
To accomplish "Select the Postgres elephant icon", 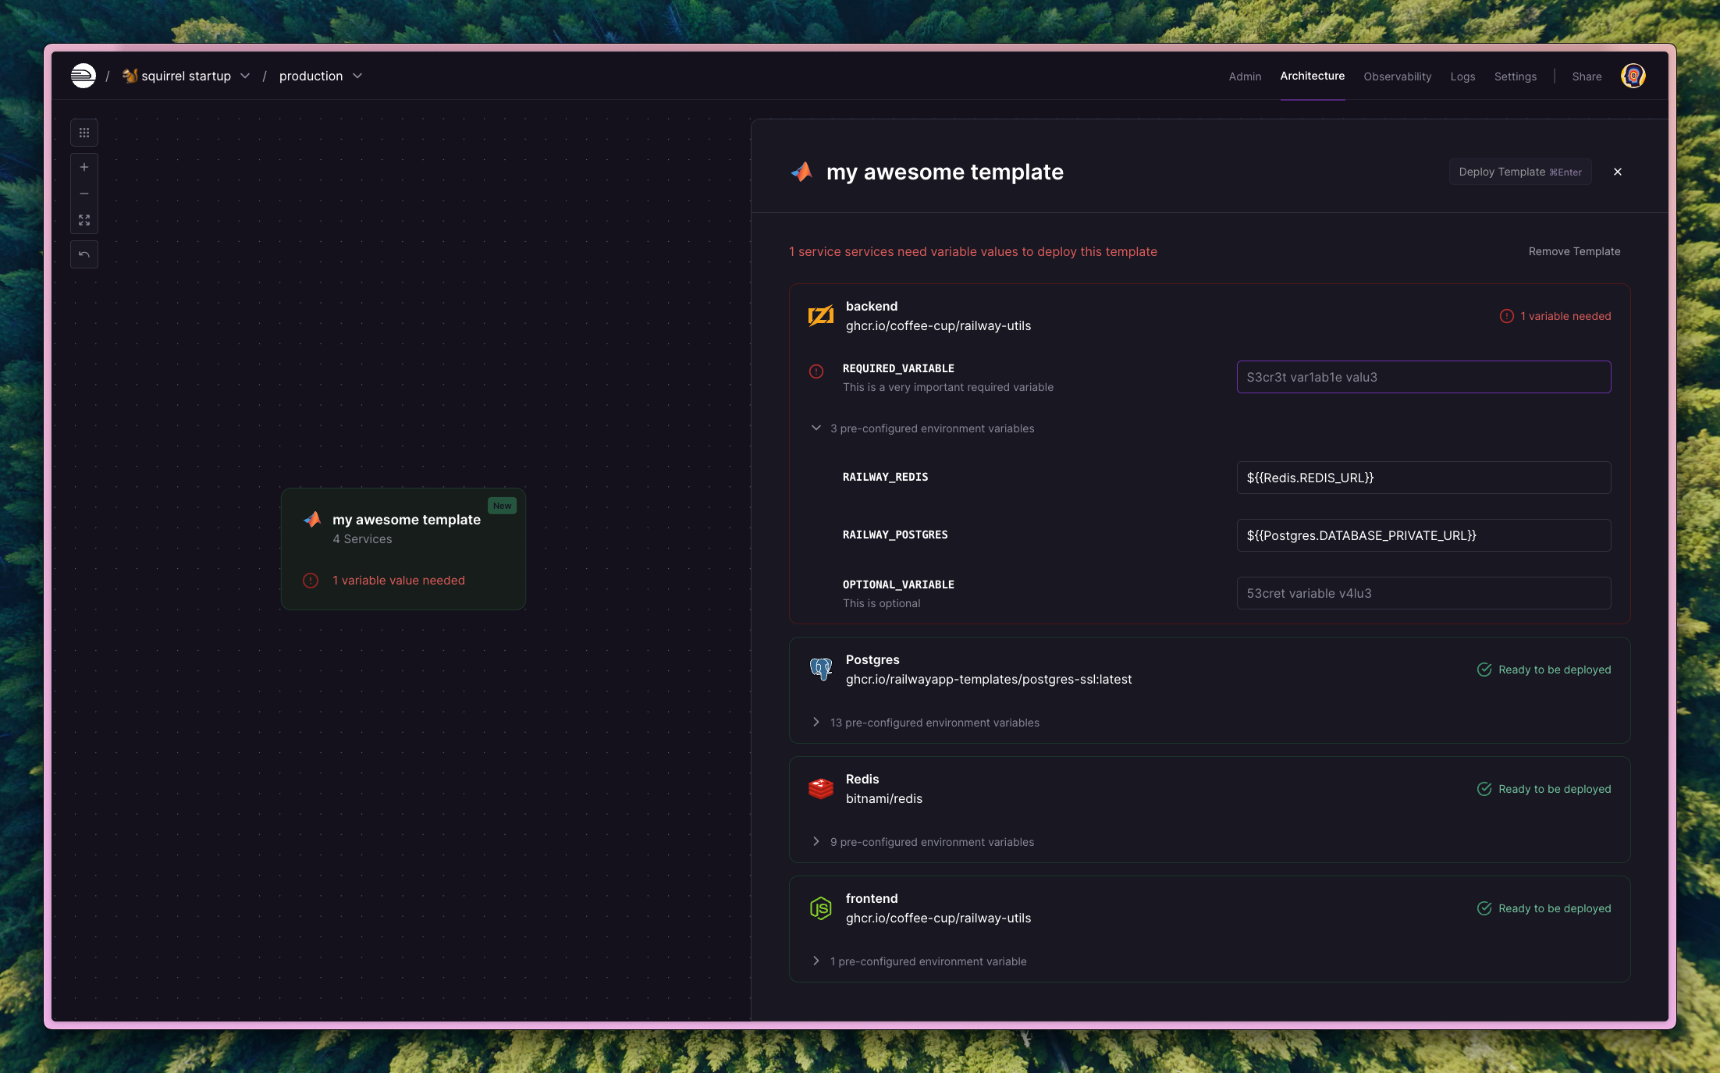I will click(820, 669).
